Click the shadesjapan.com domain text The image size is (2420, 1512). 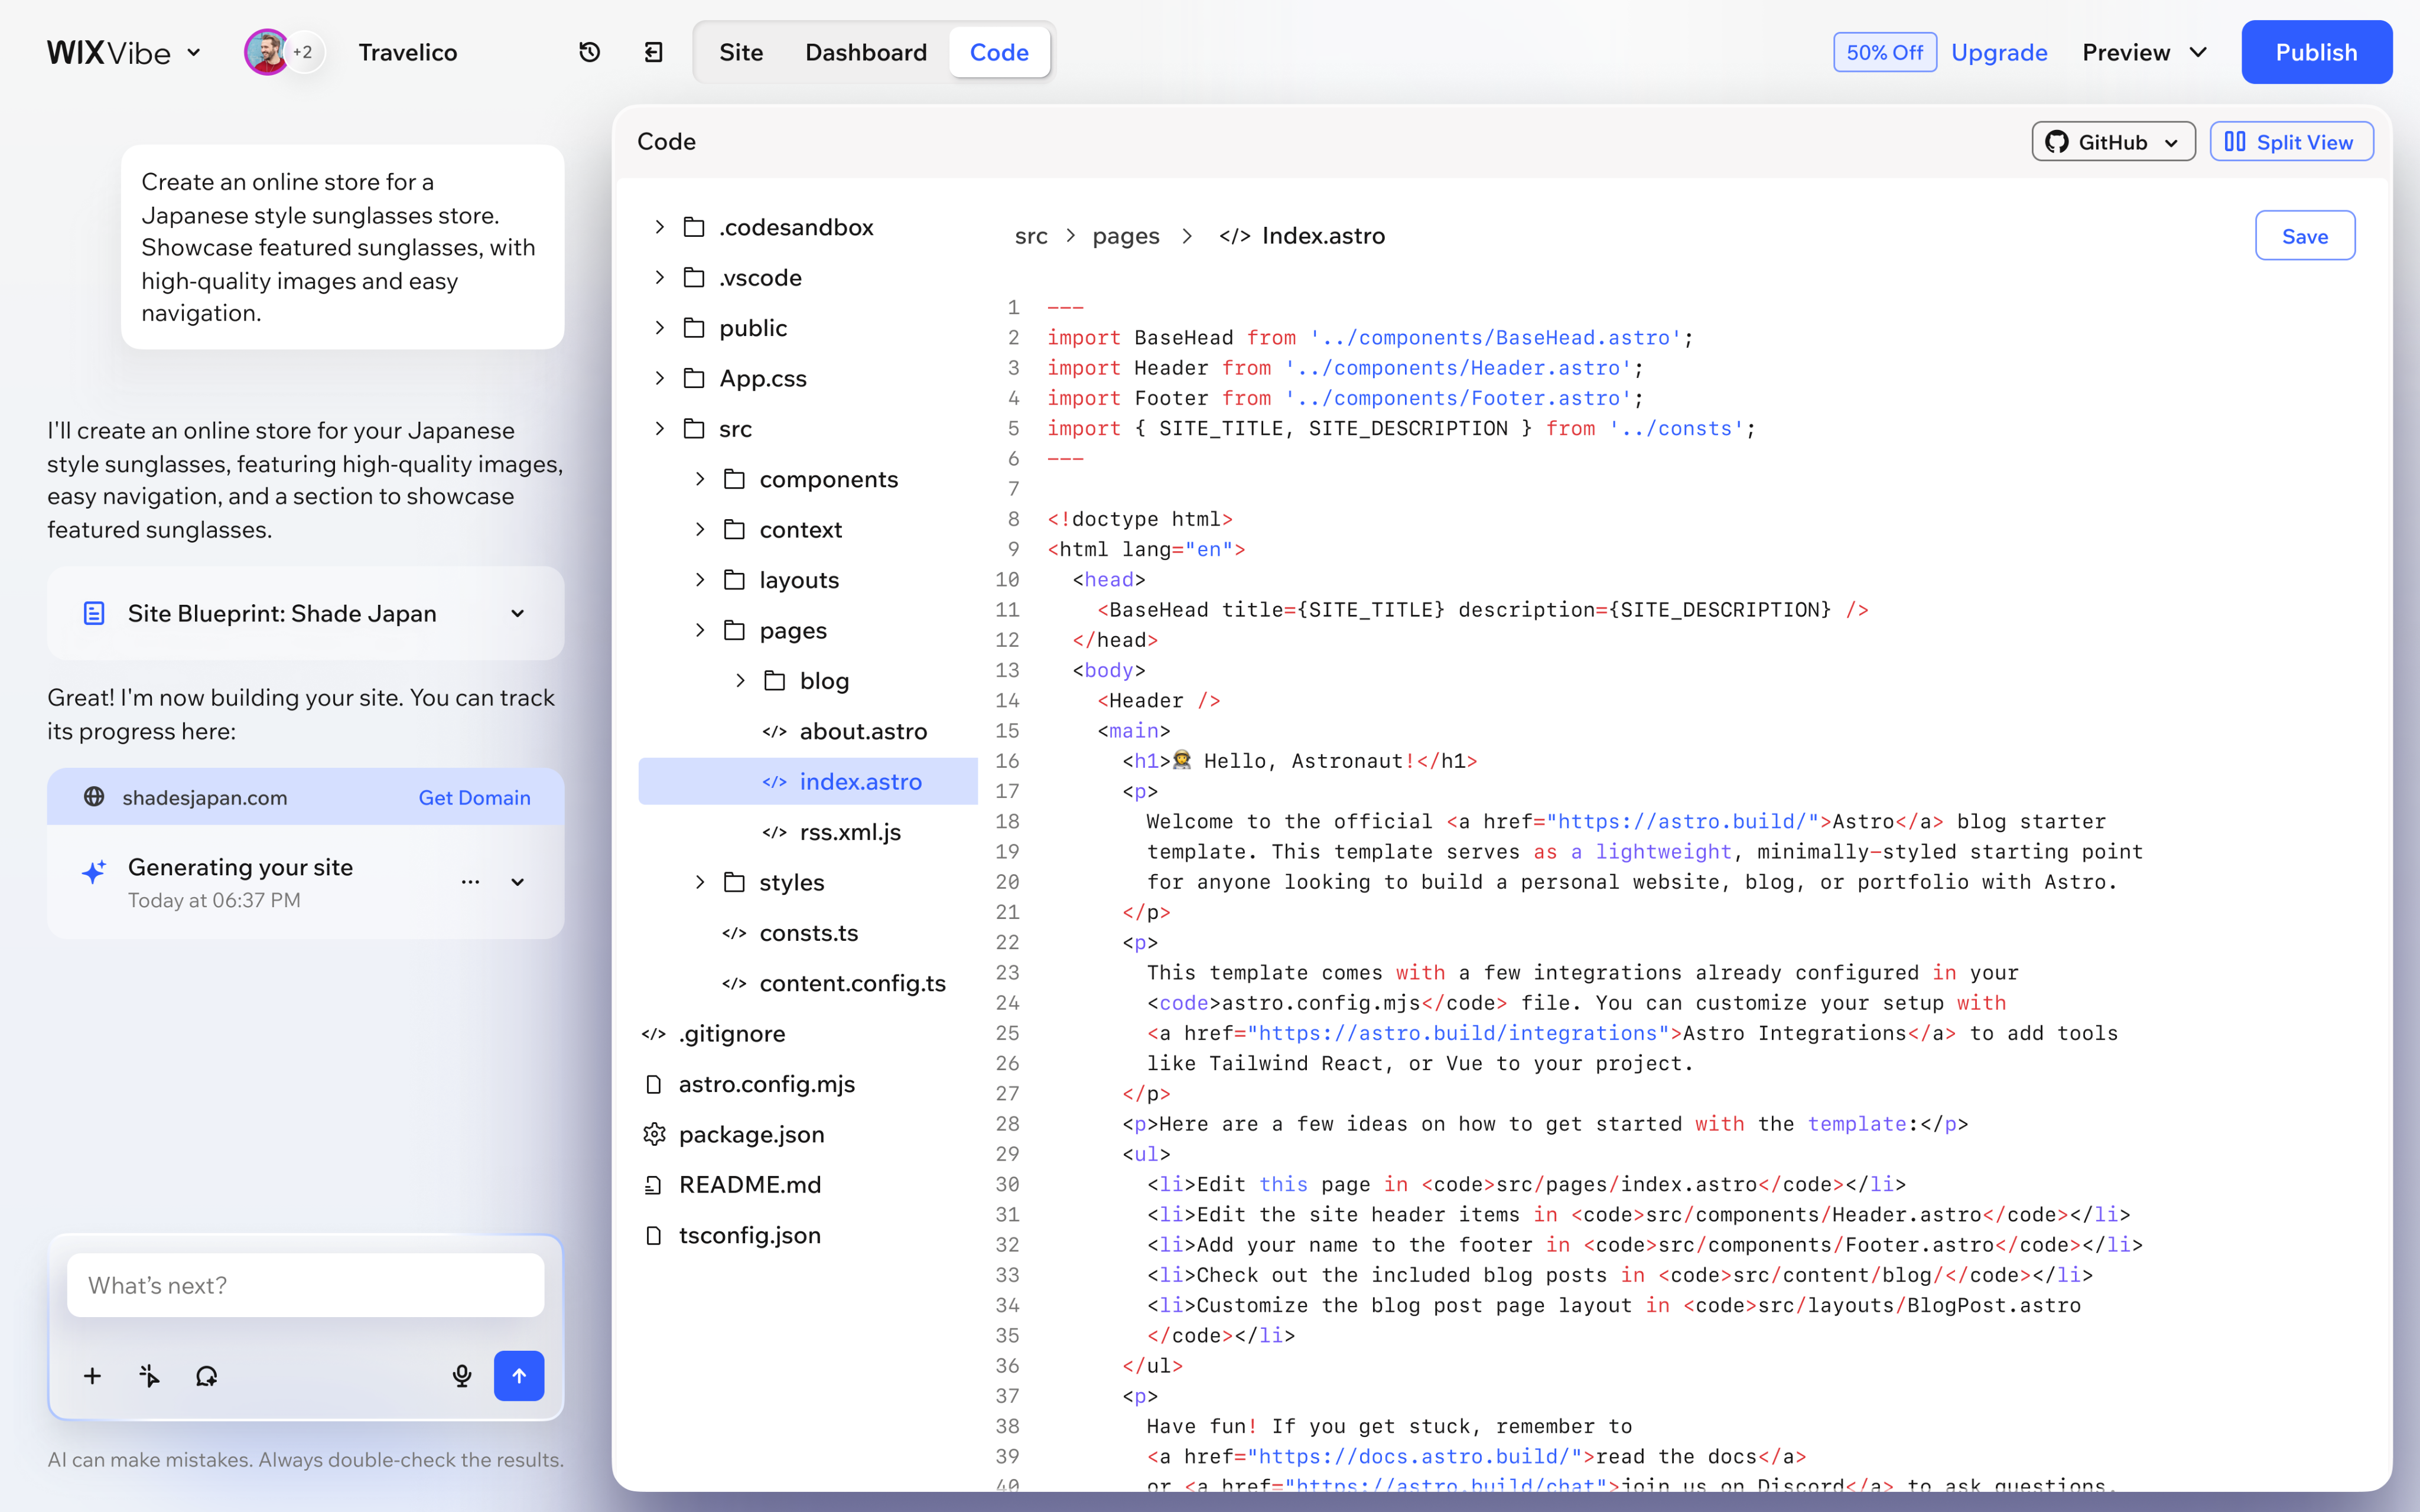205,797
